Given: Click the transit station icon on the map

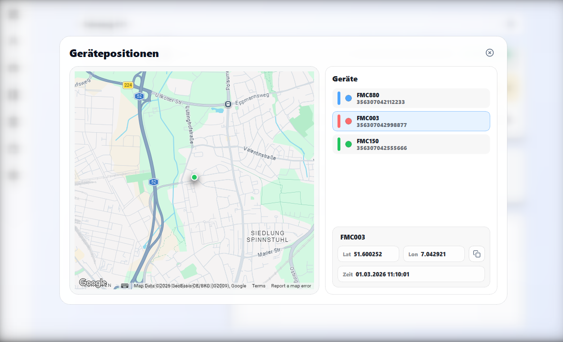Looking at the screenshot, I should [x=228, y=104].
